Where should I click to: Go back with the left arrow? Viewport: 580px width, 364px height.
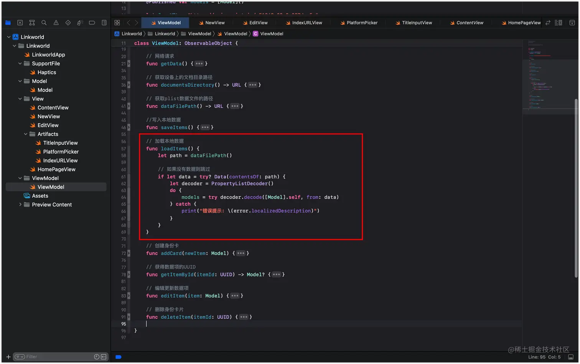(x=129, y=23)
